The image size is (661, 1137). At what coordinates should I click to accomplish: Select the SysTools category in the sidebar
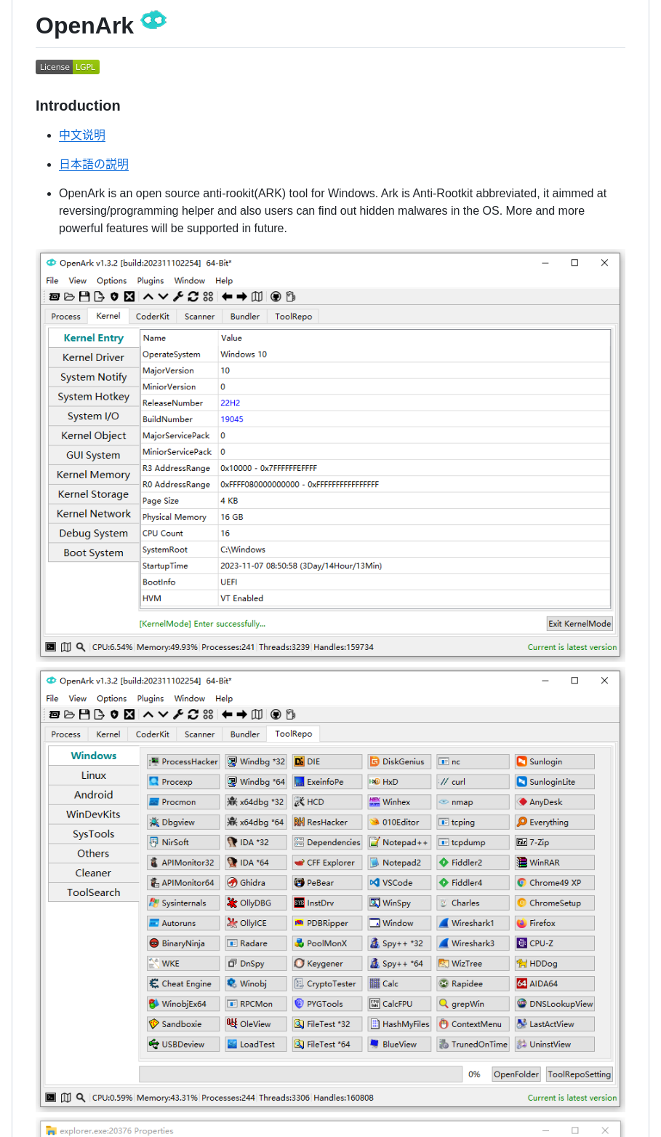(x=93, y=833)
